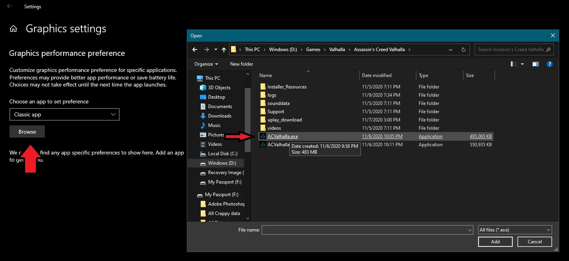
Task: Click the Music note icon in the navigation pane
Action: click(203, 125)
